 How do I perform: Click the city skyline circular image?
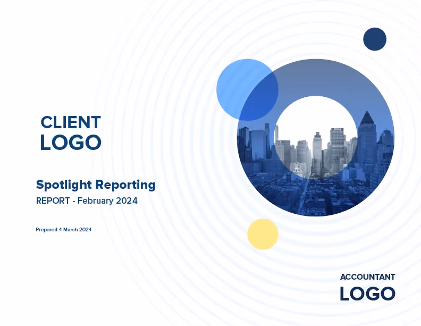point(316,138)
